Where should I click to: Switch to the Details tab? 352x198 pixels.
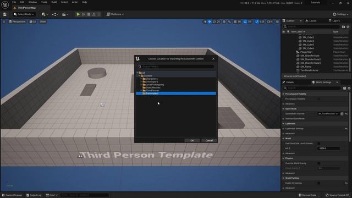point(288,82)
